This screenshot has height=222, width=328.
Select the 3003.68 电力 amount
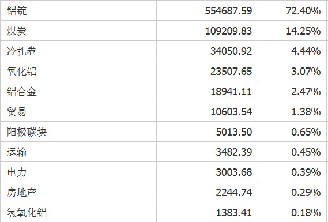pos(233,172)
